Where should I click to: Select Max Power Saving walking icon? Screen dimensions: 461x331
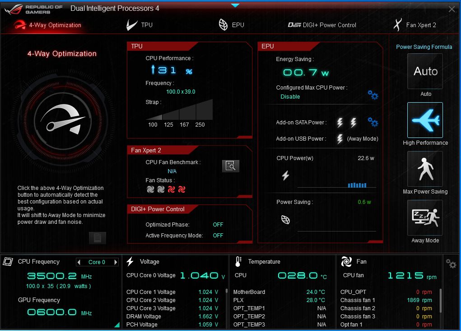425,169
